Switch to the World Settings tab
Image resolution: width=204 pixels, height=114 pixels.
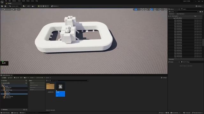tap(186, 62)
